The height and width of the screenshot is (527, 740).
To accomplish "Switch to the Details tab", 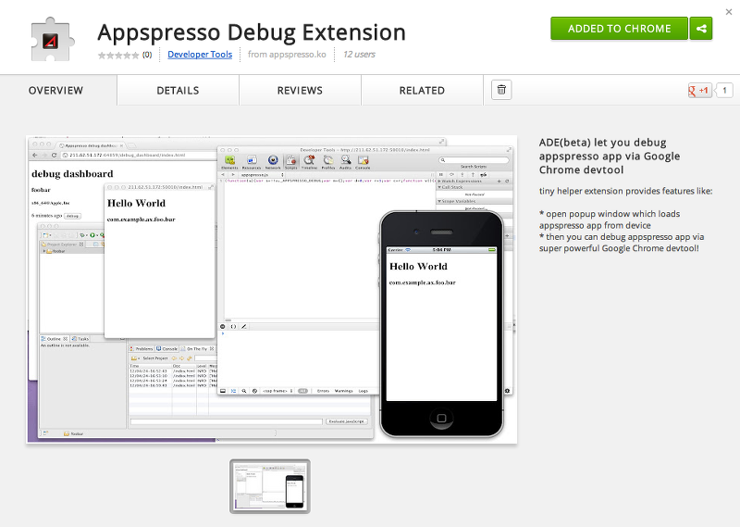I will 178,90.
